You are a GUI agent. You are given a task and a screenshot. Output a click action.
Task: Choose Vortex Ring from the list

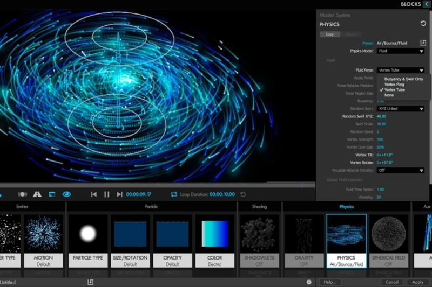coord(394,85)
